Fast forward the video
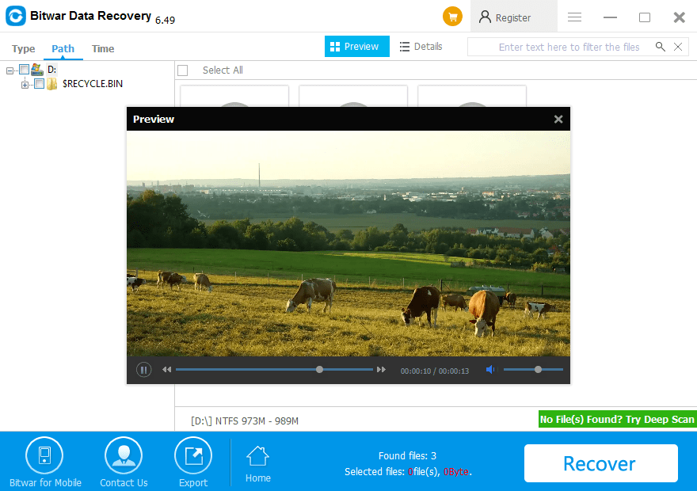The image size is (697, 491). [381, 370]
